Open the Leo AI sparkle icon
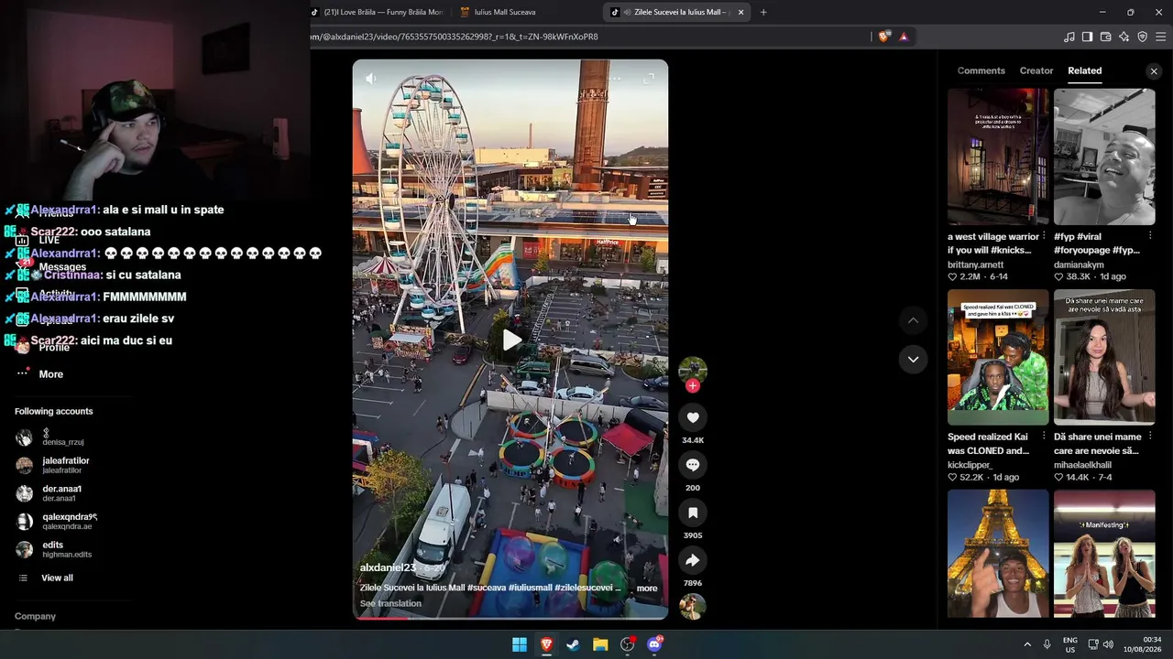Screen dimensions: 1173x659 click(1124, 37)
